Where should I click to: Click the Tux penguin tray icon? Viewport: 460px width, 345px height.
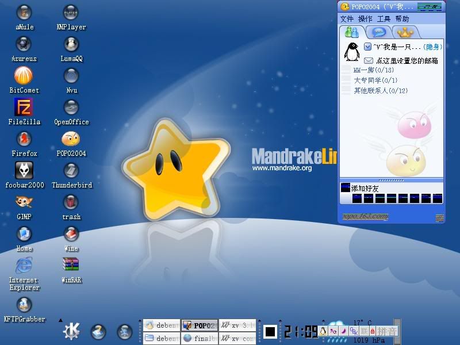point(323,331)
